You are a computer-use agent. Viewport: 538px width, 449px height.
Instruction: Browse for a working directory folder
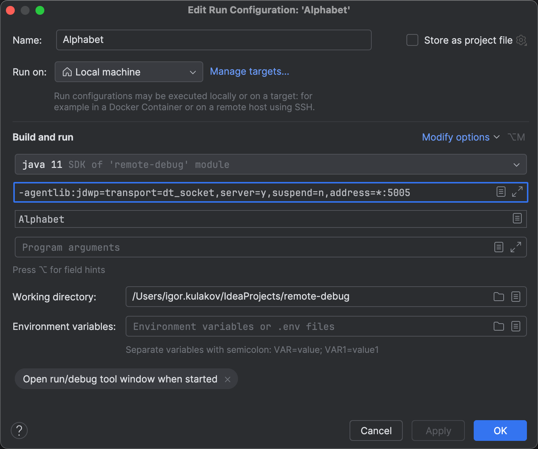pyautogui.click(x=498, y=297)
